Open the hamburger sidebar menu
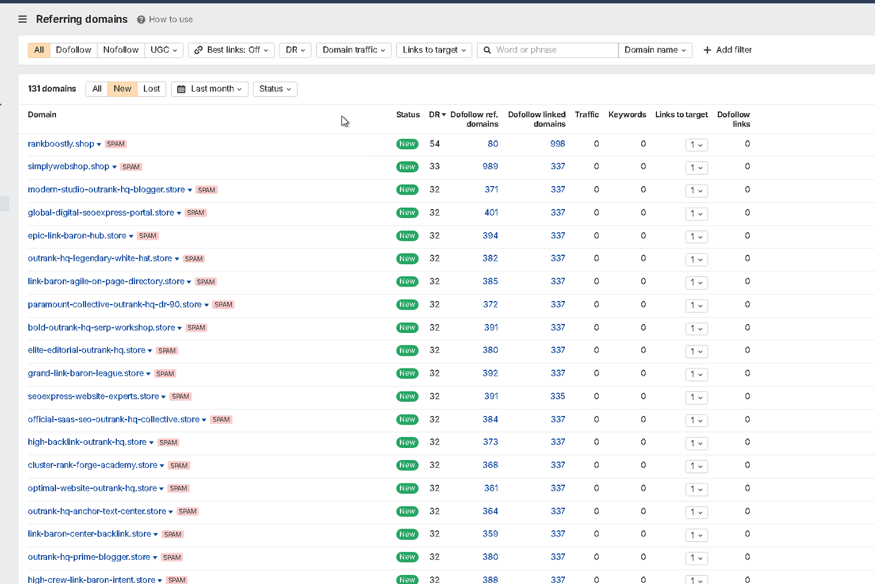This screenshot has height=584, width=875. 23,19
